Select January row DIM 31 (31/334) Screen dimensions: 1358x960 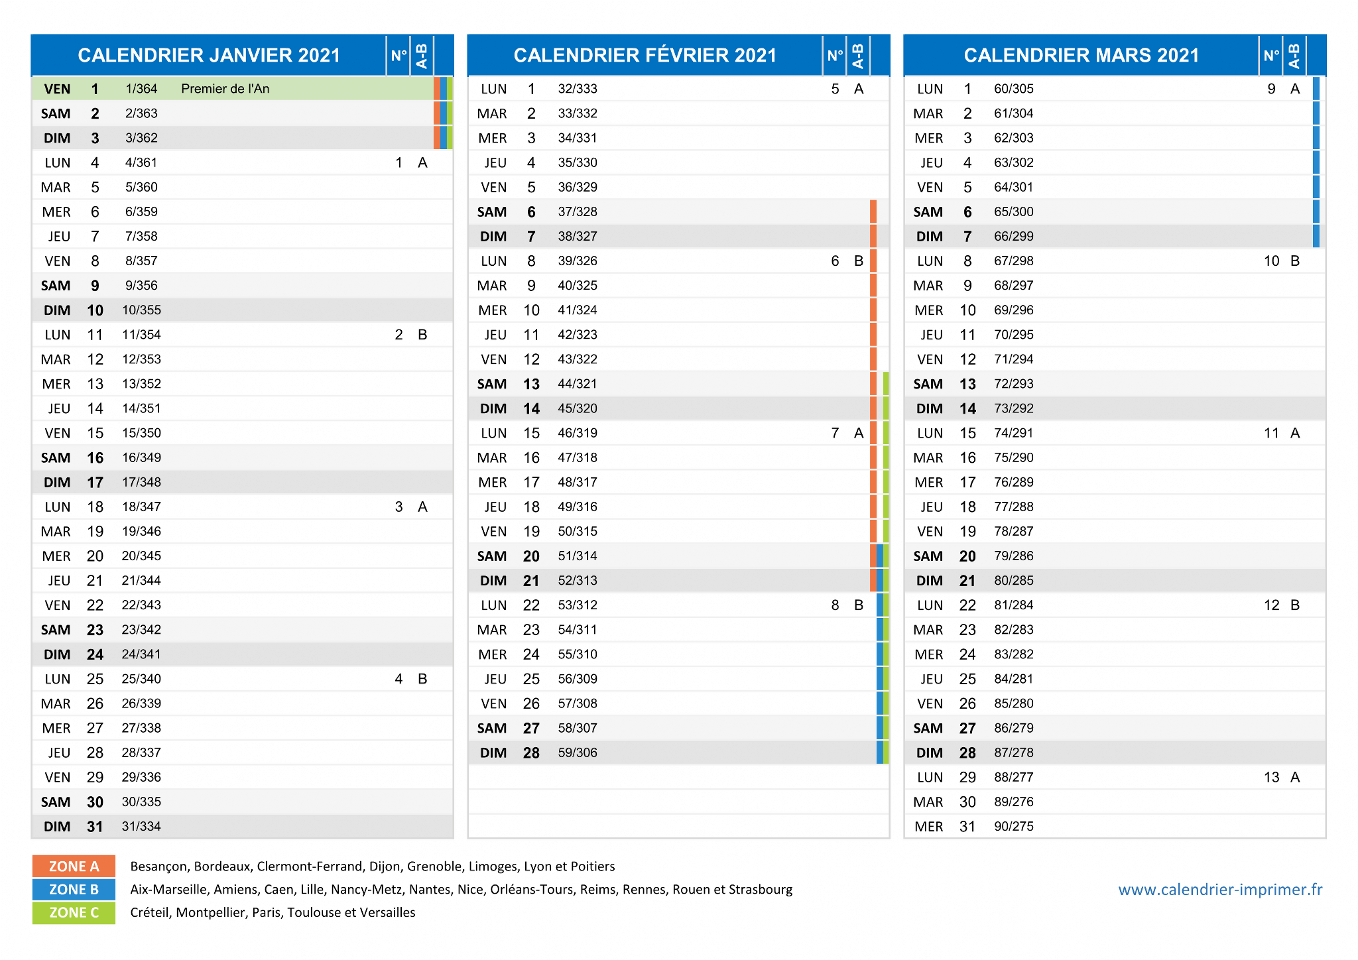point(243,827)
